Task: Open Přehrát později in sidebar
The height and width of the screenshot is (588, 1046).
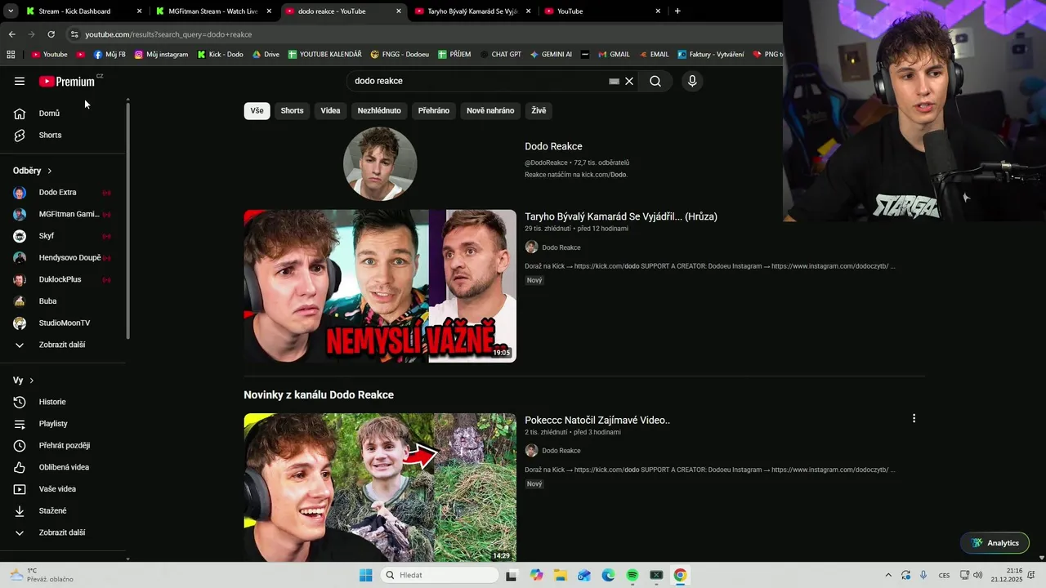Action: point(64,445)
